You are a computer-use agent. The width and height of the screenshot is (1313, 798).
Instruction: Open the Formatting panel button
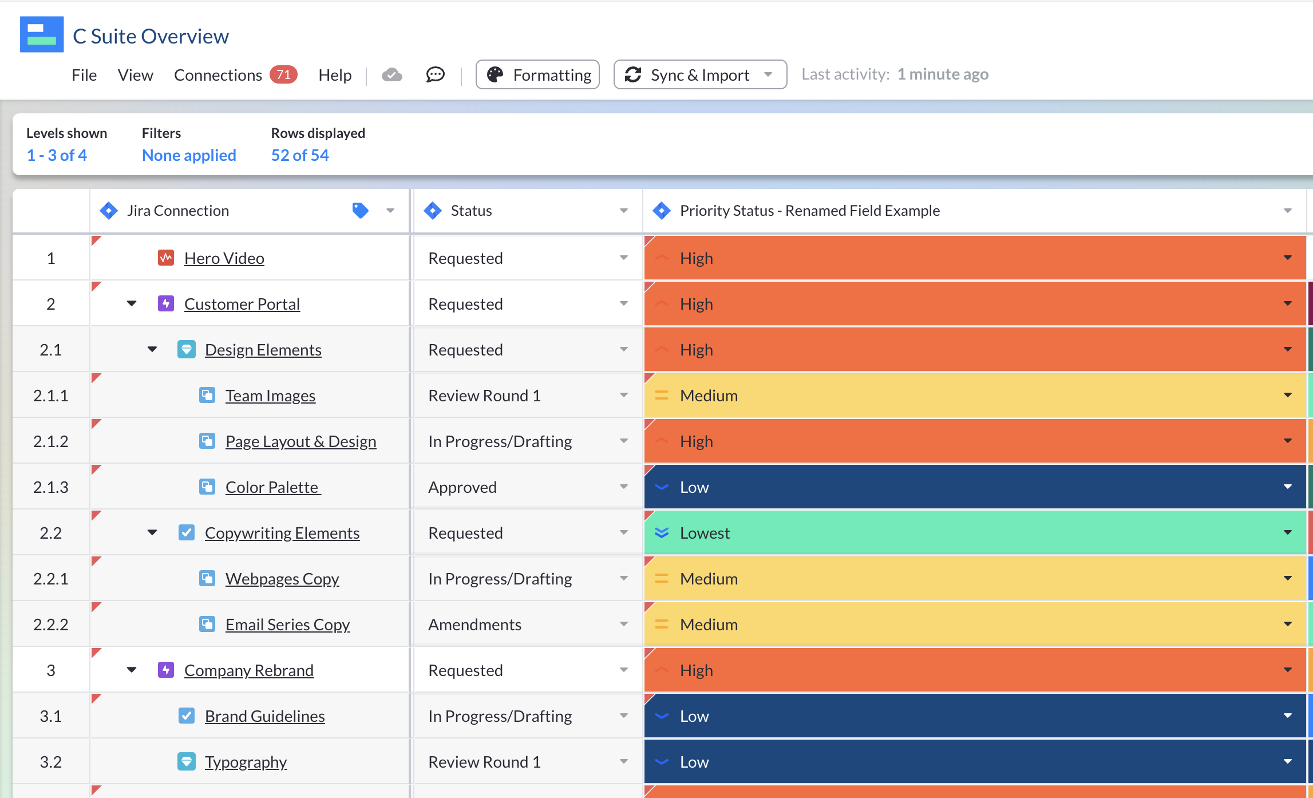click(x=537, y=74)
